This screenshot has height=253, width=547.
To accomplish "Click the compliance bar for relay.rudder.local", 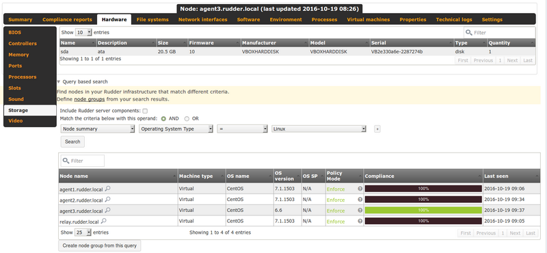I will [x=423, y=222].
